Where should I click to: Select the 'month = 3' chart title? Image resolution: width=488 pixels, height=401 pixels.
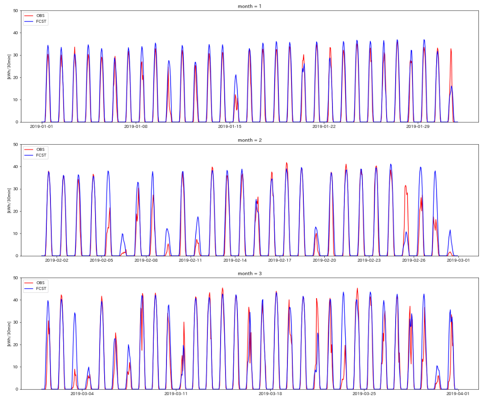pos(250,274)
